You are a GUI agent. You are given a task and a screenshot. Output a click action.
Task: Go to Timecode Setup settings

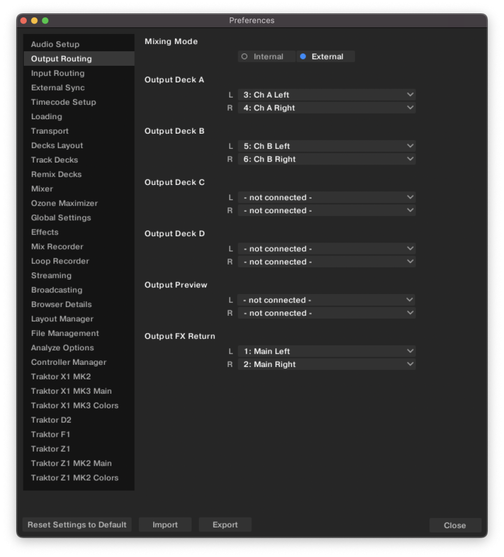[x=64, y=102]
